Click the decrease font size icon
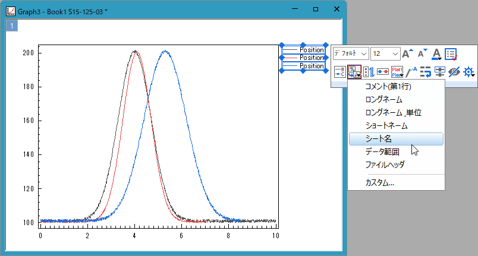This screenshot has width=478, height=256. 423,54
